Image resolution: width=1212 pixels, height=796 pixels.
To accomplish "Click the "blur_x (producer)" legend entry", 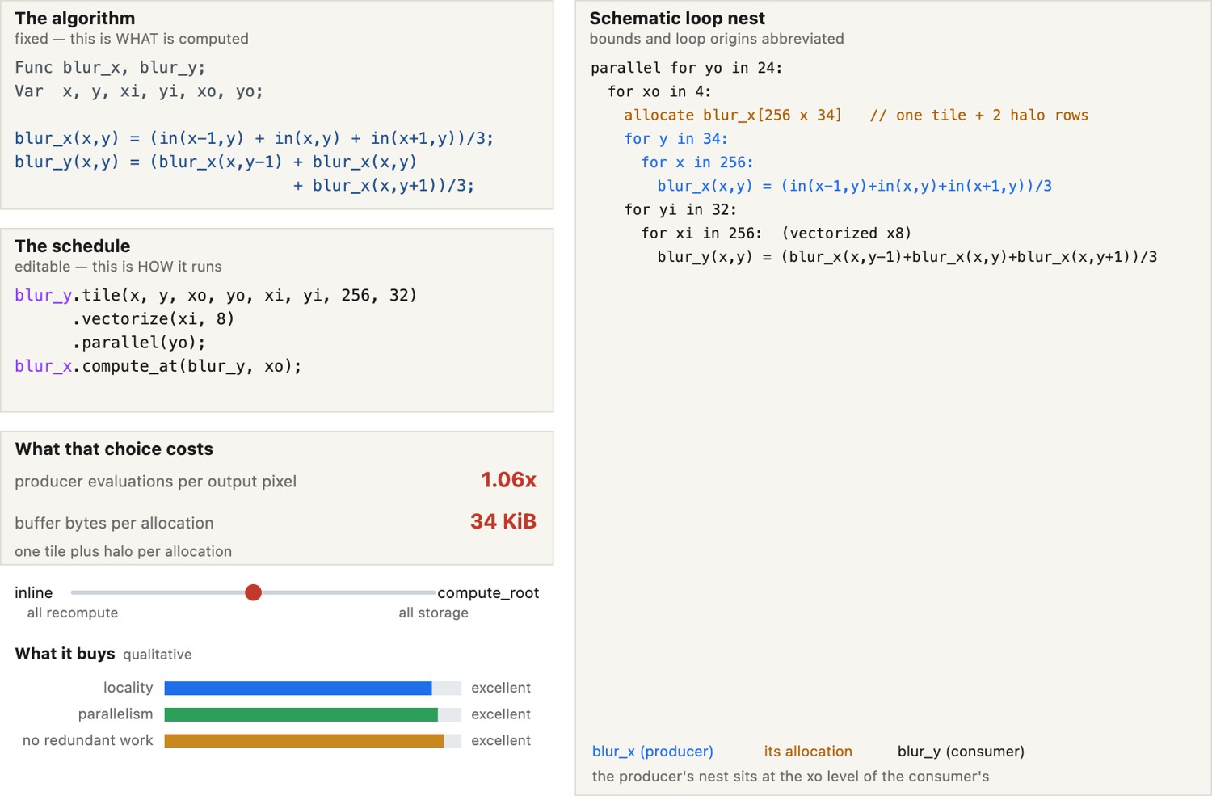I will pyautogui.click(x=653, y=751).
